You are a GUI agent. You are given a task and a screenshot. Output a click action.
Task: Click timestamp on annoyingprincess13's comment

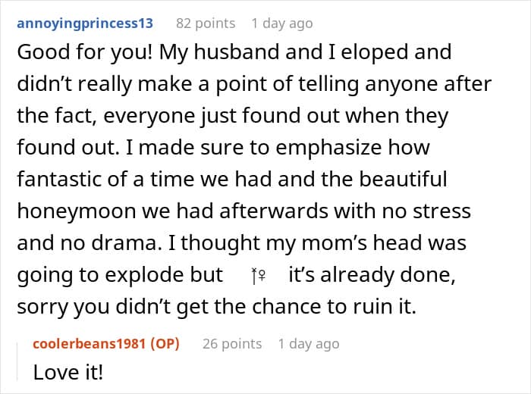(x=282, y=23)
